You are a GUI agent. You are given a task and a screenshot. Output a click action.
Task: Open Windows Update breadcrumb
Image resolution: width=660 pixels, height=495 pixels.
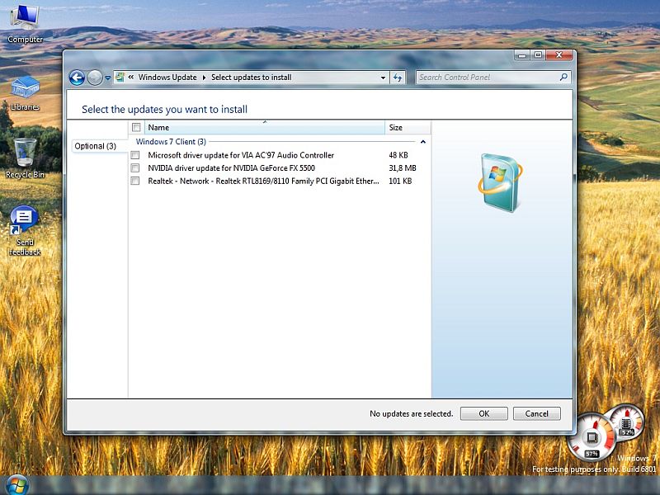pyautogui.click(x=167, y=78)
